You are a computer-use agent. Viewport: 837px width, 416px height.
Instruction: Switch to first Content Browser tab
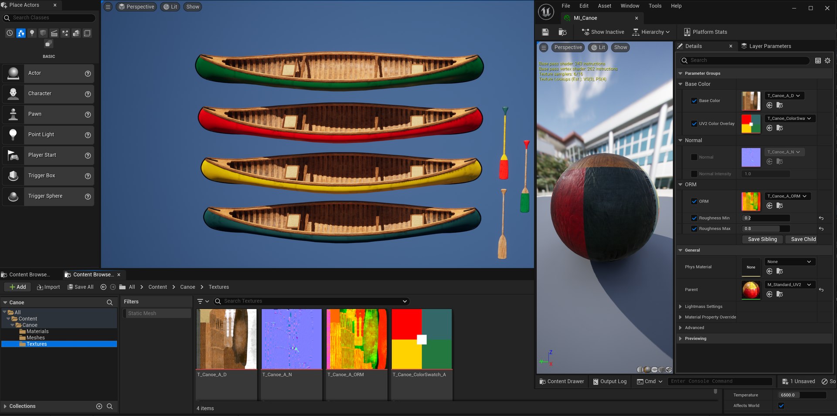click(x=26, y=274)
